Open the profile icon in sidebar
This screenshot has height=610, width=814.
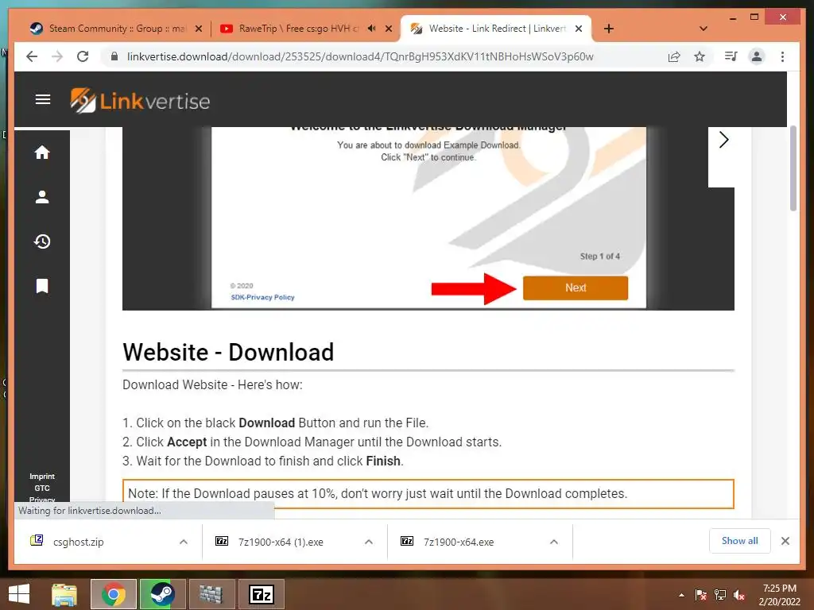42,197
